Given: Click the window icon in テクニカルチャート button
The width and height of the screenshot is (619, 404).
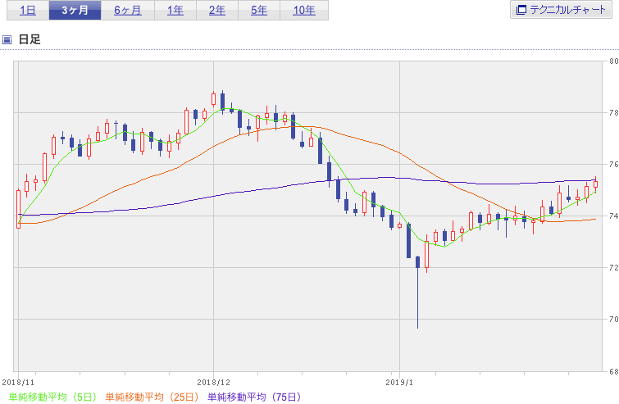Looking at the screenshot, I should pos(521,10).
